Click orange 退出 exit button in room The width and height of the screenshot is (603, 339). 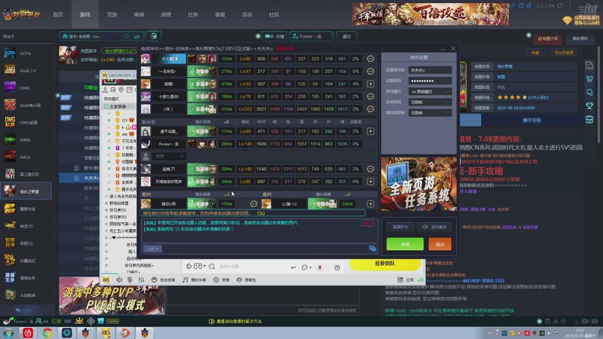click(440, 244)
